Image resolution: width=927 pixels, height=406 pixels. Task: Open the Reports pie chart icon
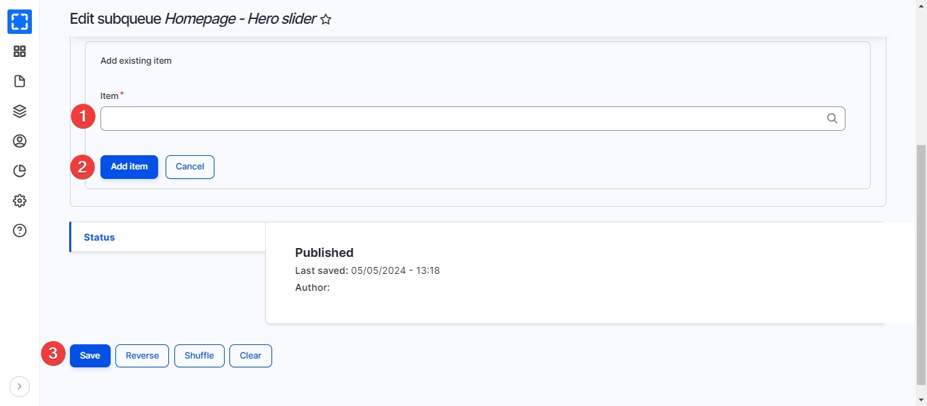(20, 171)
